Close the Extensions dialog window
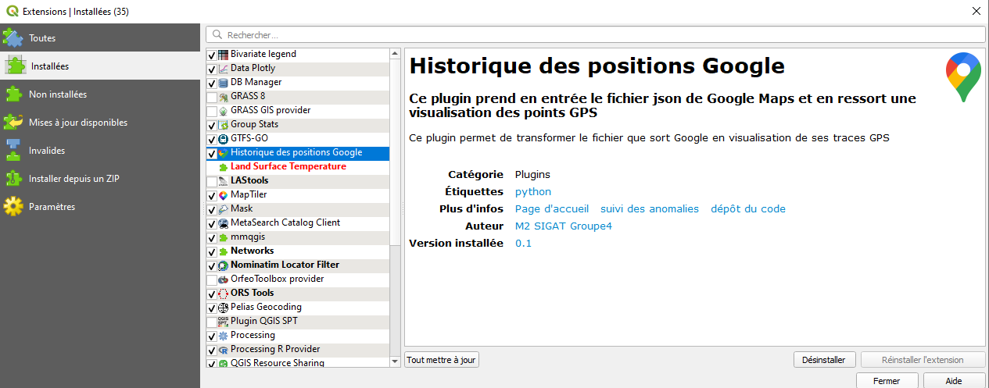This screenshot has height=388, width=989. (976, 11)
